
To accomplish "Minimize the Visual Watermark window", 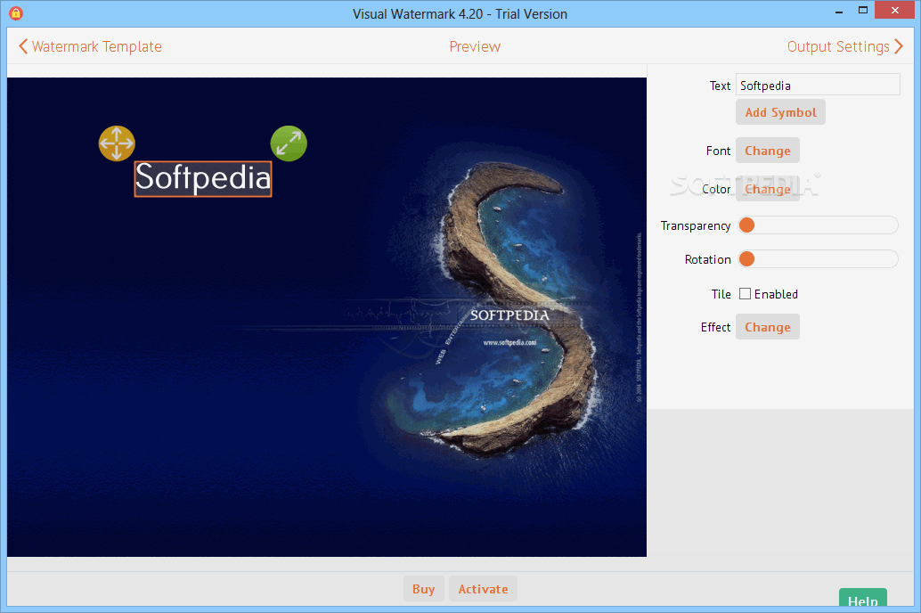I will click(839, 11).
